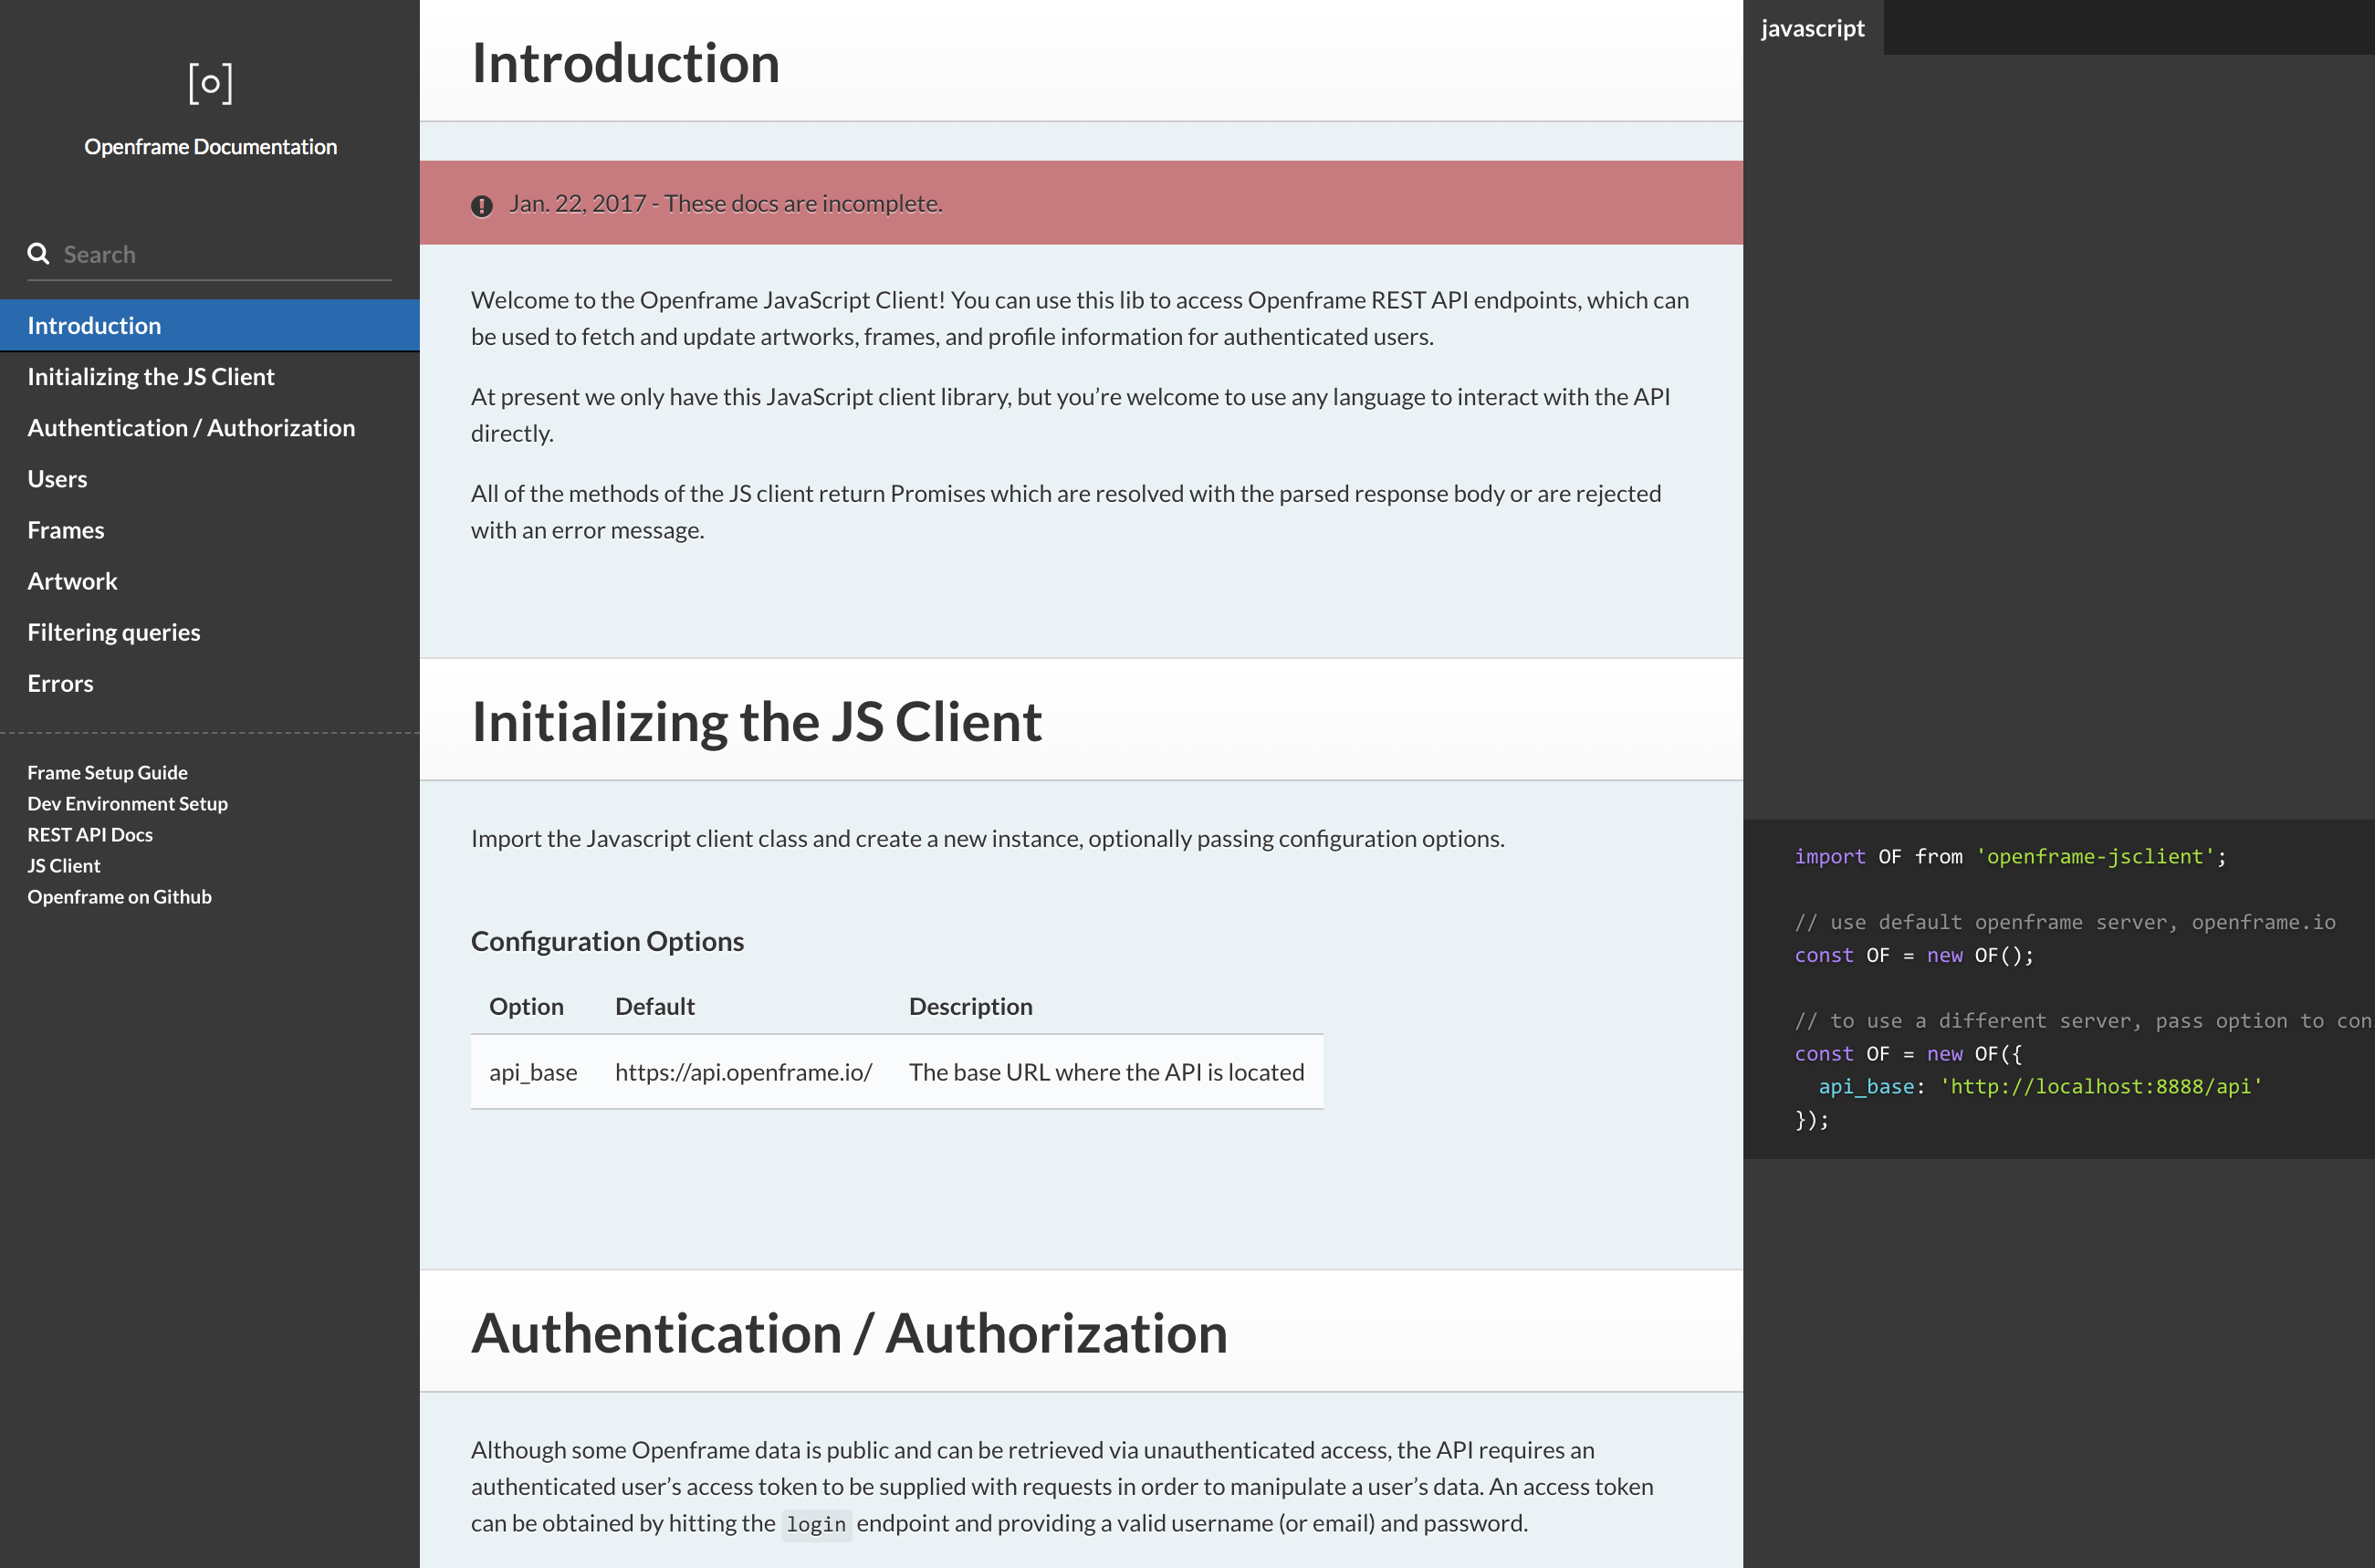The width and height of the screenshot is (2375, 1568).
Task: Click the warning exclamation icon in the red banner
Action: 481,204
